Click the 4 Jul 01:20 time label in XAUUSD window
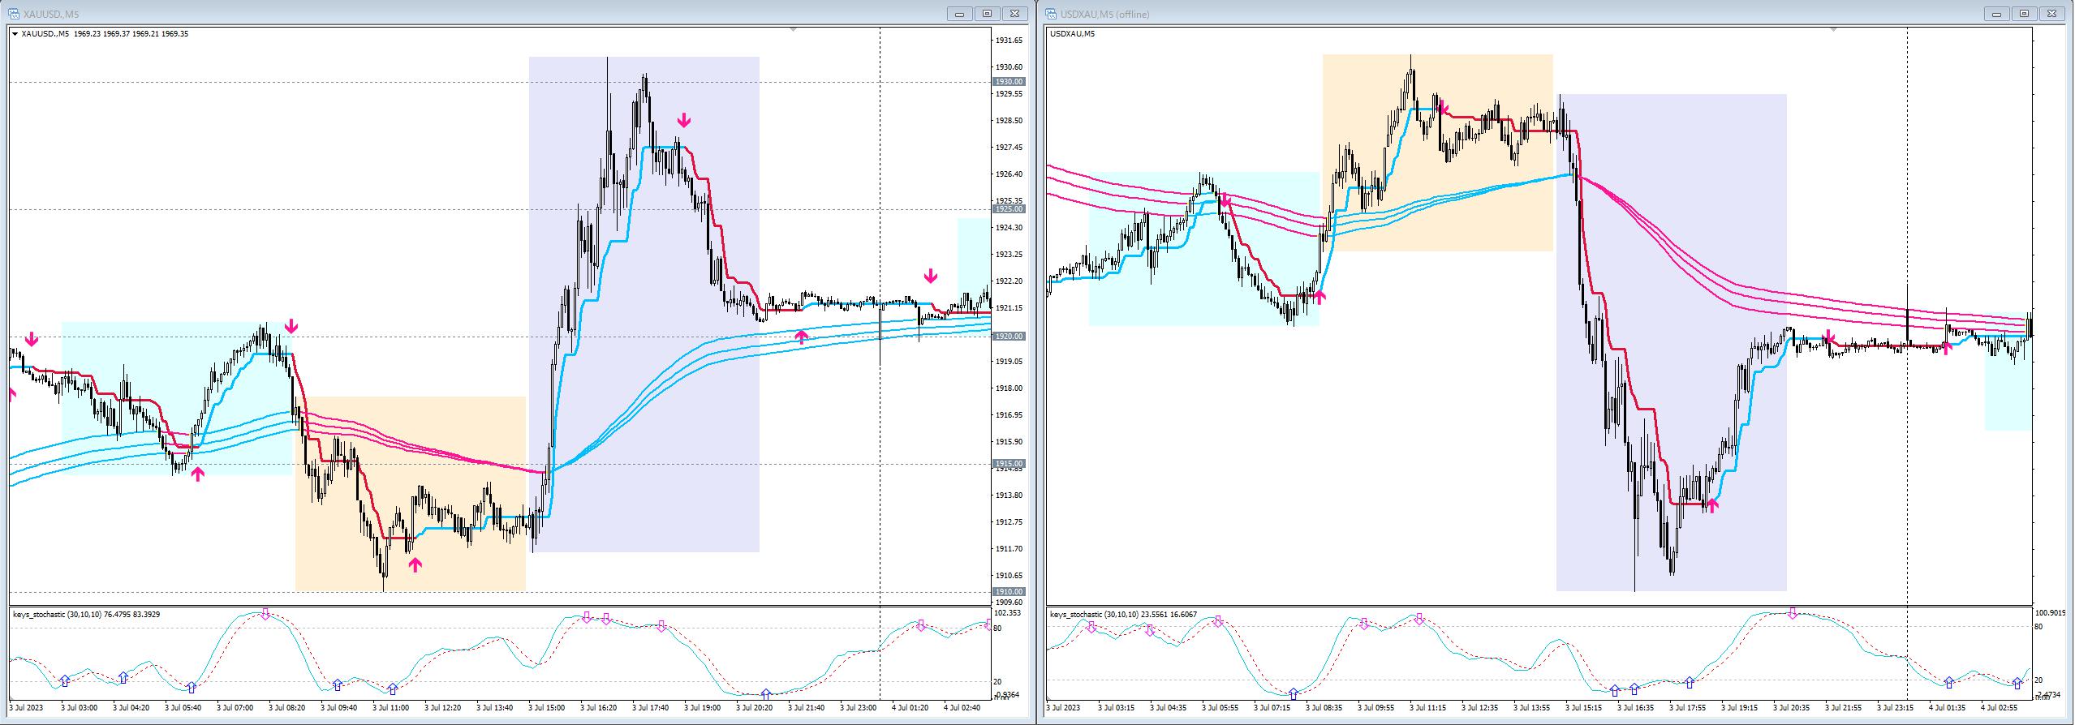Viewport: 2075px width, 725px height. click(x=910, y=708)
